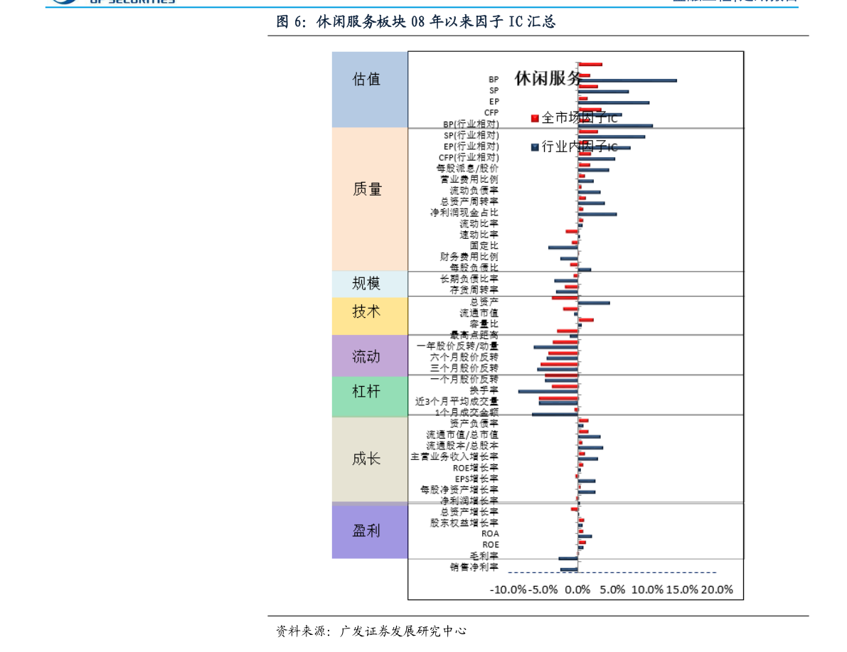
Task: Click the 全市场因子IC legend text
Action: (580, 118)
